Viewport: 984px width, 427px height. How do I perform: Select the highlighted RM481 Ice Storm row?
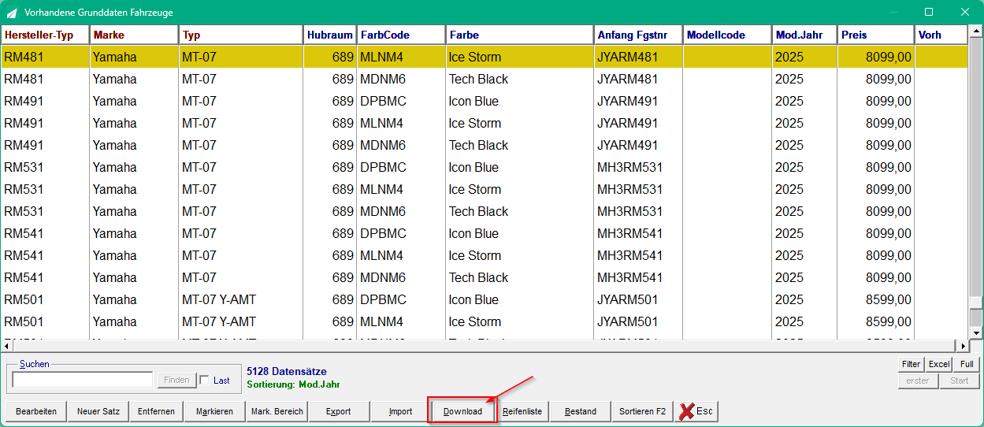(485, 57)
